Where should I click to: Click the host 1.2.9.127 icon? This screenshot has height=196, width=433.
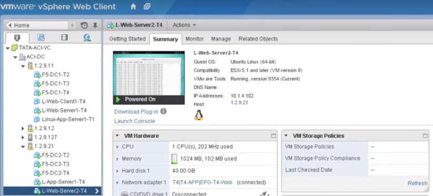click(x=30, y=137)
